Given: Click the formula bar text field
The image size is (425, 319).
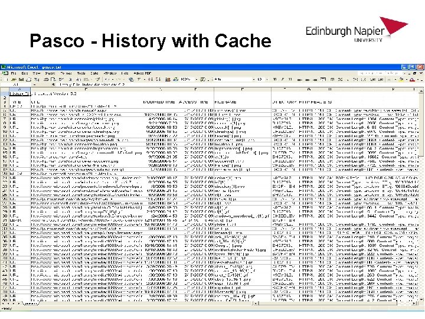Looking at the screenshot, I should click(x=240, y=84).
